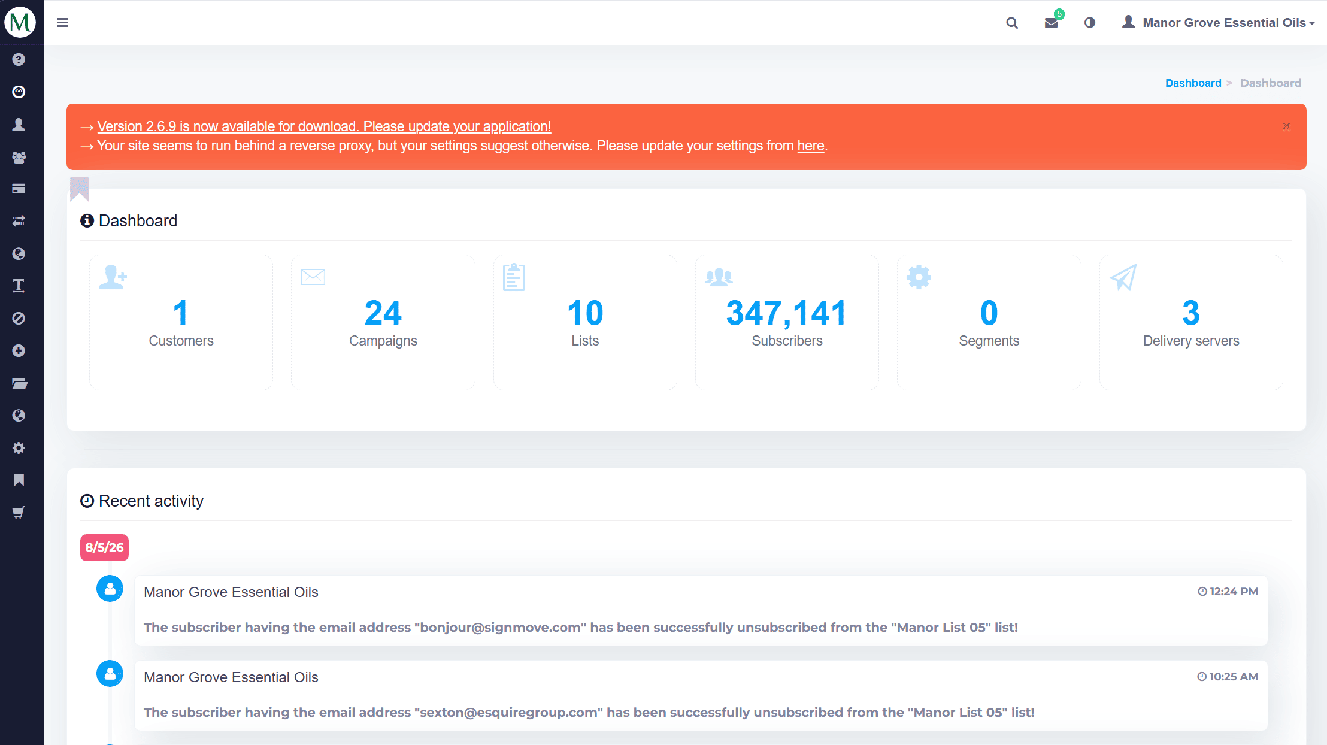Toggle the dark/light contrast mode icon

[x=1090, y=23]
